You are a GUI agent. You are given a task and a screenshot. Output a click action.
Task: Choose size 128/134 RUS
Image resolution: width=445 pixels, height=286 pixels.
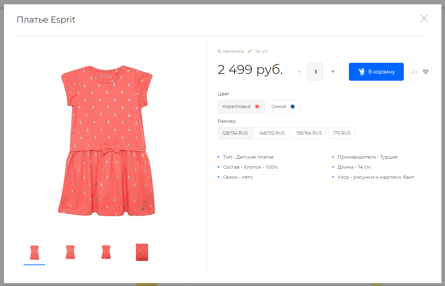(235, 133)
